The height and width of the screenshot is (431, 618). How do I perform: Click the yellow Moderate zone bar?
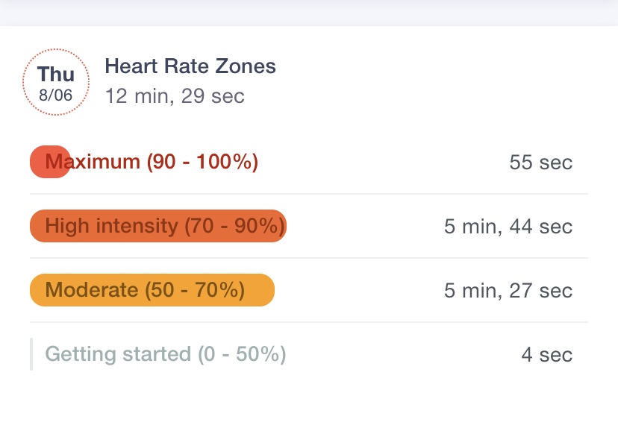point(152,290)
